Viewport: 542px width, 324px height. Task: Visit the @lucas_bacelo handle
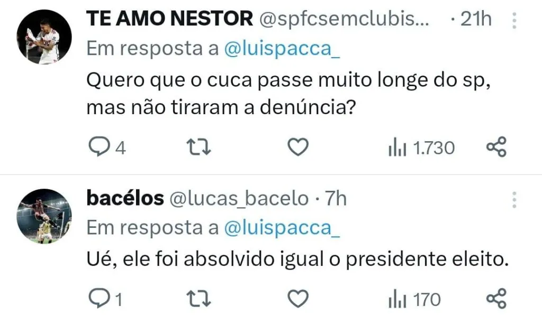coord(238,199)
